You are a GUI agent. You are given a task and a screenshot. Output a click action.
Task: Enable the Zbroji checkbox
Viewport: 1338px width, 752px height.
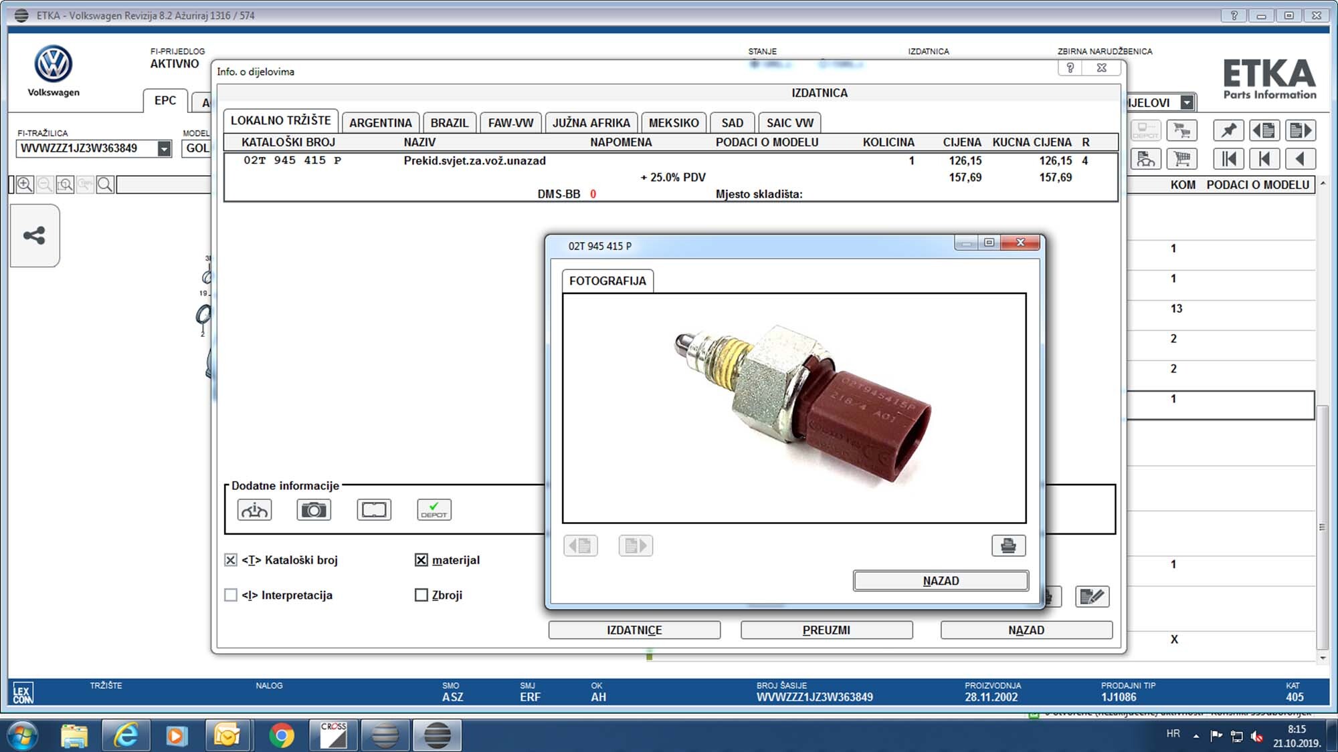(x=421, y=595)
